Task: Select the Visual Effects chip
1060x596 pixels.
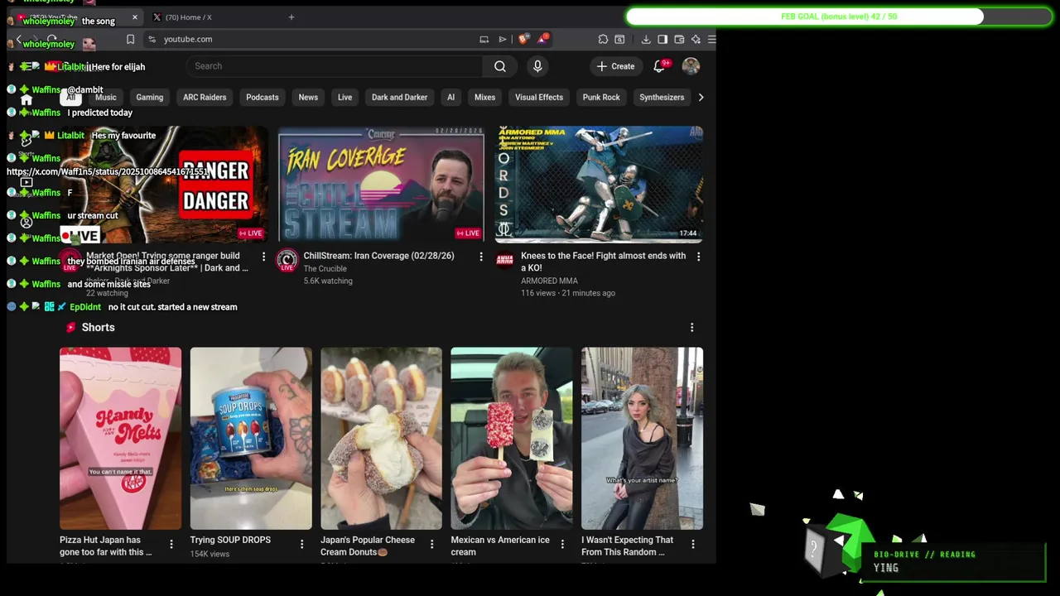Action: pos(539,98)
